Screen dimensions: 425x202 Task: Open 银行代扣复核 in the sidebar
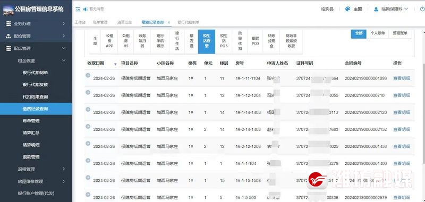36,85
